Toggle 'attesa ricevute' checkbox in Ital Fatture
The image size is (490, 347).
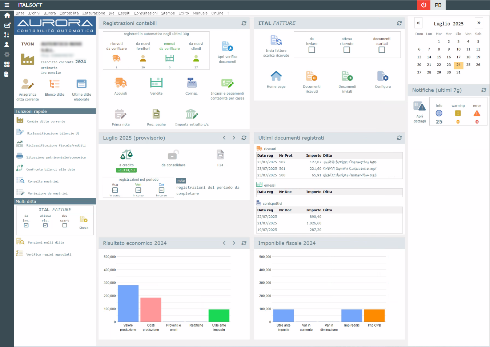pyautogui.click(x=347, y=50)
